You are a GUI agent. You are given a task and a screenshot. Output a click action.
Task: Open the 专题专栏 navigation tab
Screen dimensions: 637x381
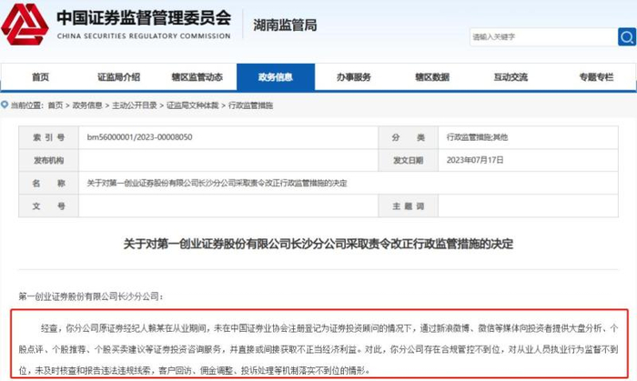click(x=596, y=77)
